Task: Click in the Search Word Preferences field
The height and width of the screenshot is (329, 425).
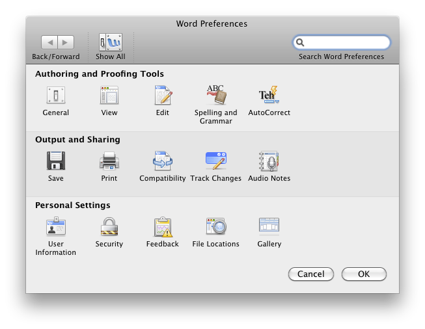Action: click(x=346, y=43)
